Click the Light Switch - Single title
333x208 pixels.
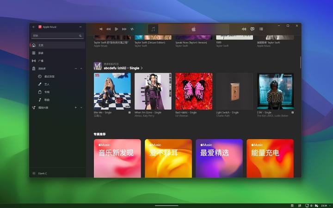point(227,112)
